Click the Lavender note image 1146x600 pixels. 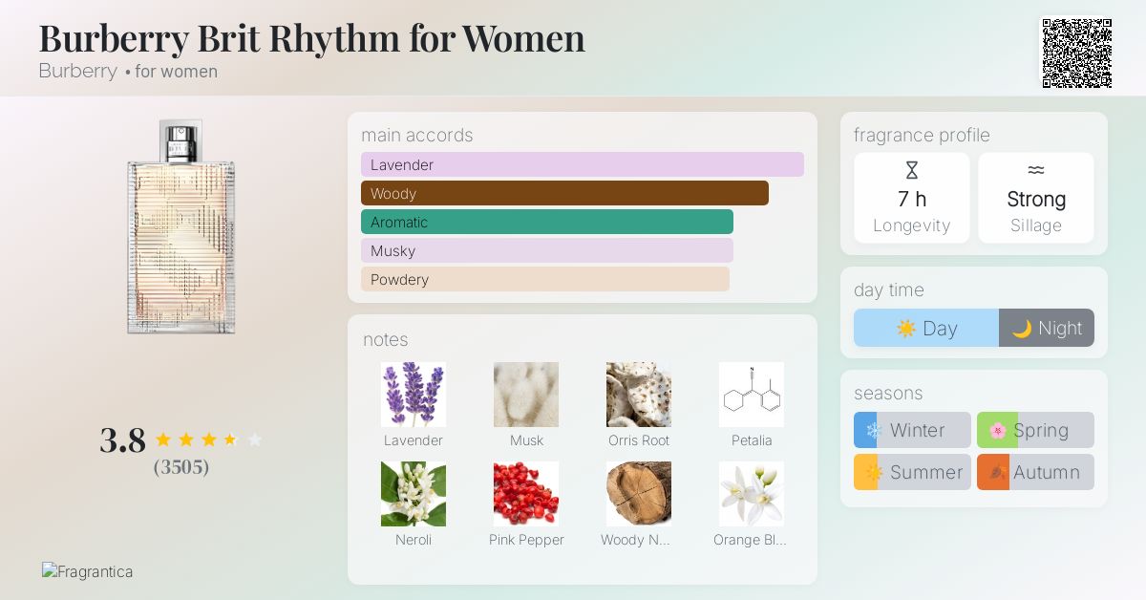click(x=413, y=394)
